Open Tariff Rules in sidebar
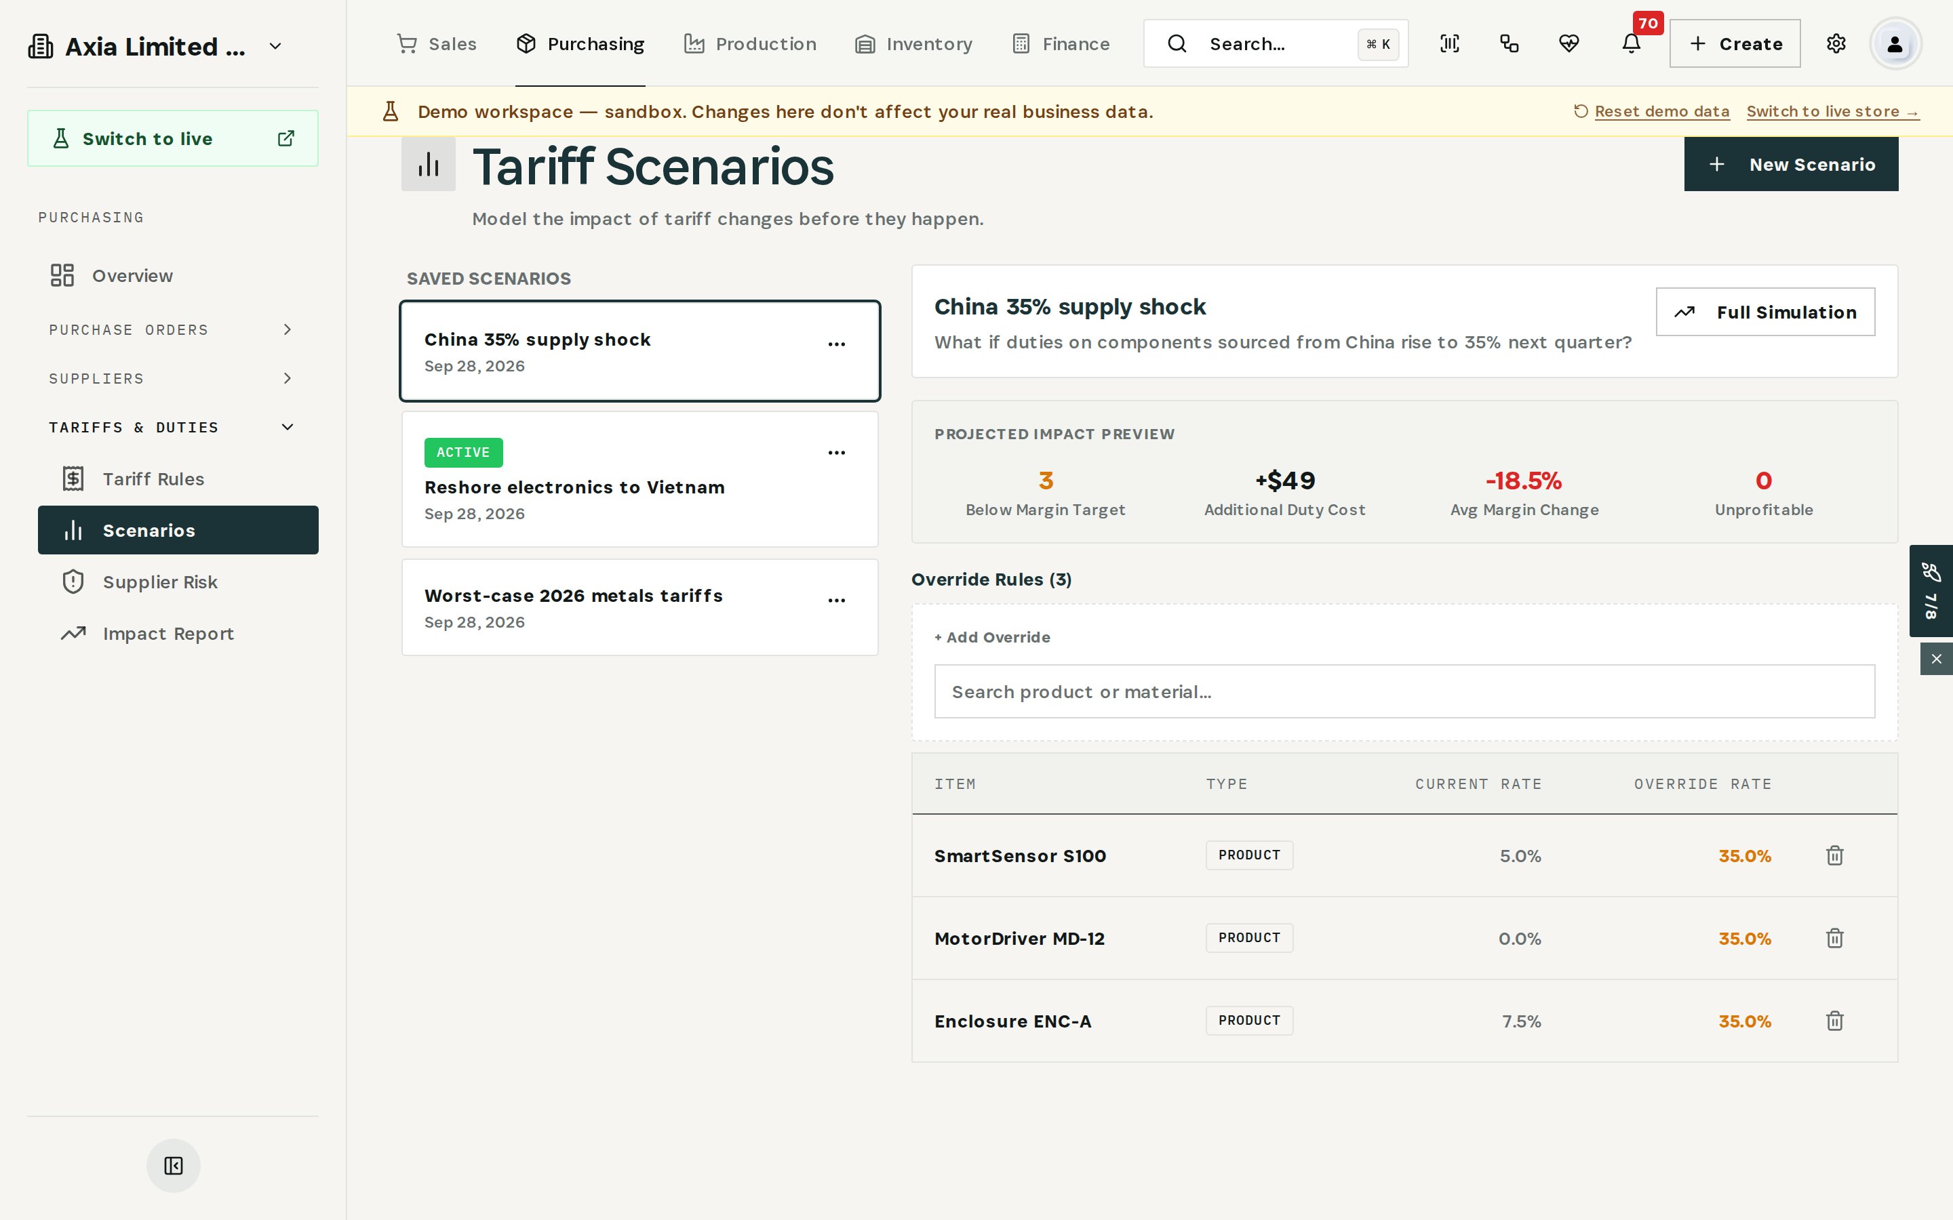 click(178, 479)
